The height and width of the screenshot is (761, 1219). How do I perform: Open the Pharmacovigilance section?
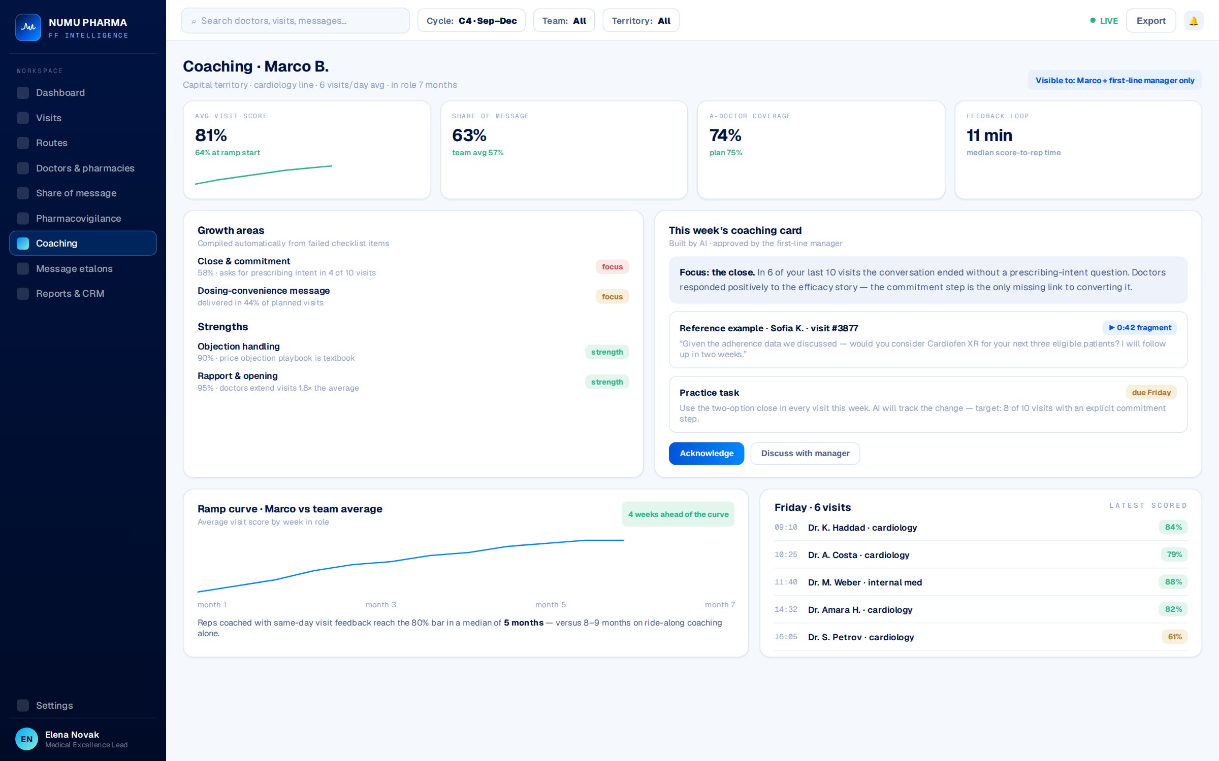(83, 218)
